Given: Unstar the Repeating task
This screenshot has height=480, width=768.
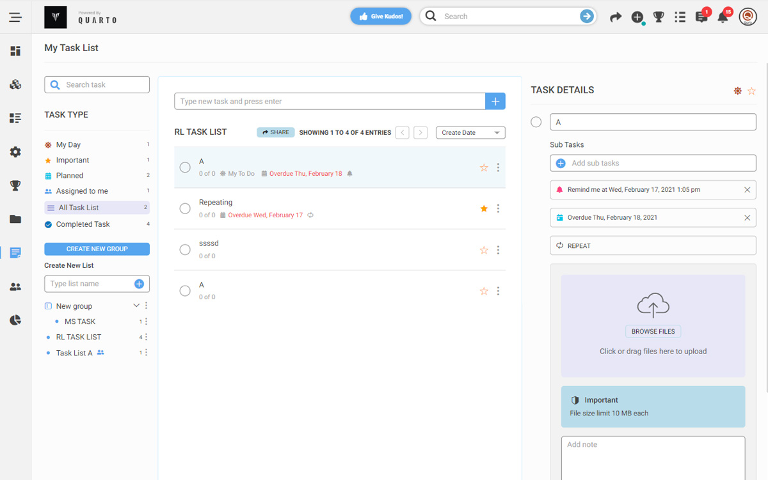Looking at the screenshot, I should pos(484,208).
